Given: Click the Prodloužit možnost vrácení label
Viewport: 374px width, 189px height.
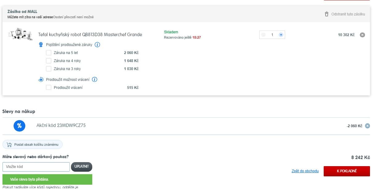Looking at the screenshot, I should 68,79.
